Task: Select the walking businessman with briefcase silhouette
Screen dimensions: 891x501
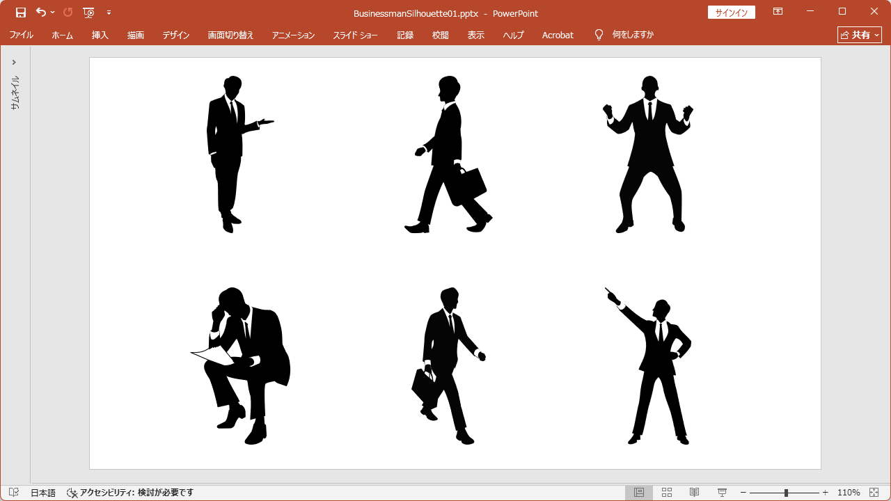Action: [x=449, y=154]
